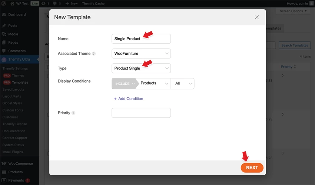Open the Howdy, admin account menu

300,3
